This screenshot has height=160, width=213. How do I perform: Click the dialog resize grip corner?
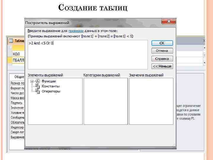174,145
